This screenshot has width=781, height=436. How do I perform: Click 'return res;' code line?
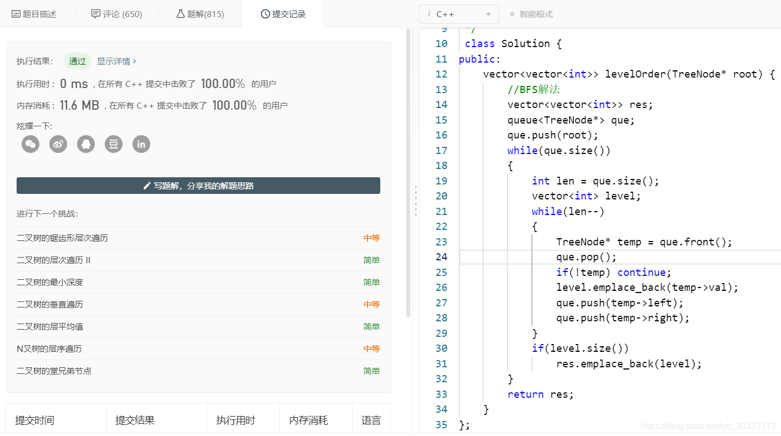pyautogui.click(x=540, y=394)
